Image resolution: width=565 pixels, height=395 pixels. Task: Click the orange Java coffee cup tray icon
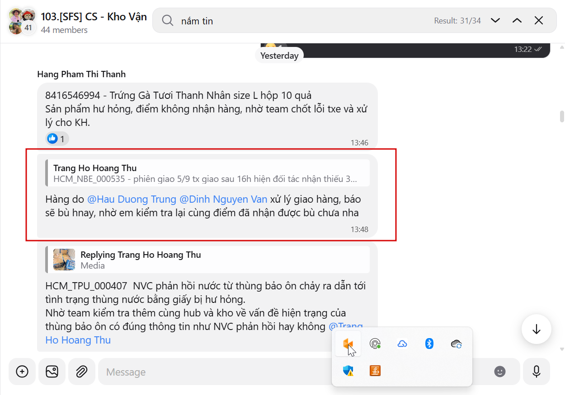375,371
